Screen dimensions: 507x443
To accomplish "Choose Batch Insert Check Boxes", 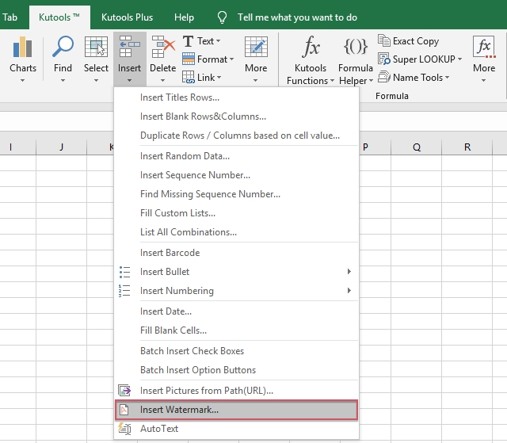I will [192, 351].
